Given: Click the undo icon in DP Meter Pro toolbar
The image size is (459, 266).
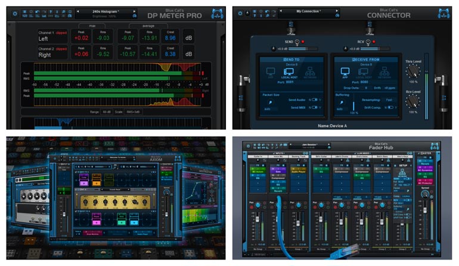Looking at the screenshot, I should click(x=38, y=12).
